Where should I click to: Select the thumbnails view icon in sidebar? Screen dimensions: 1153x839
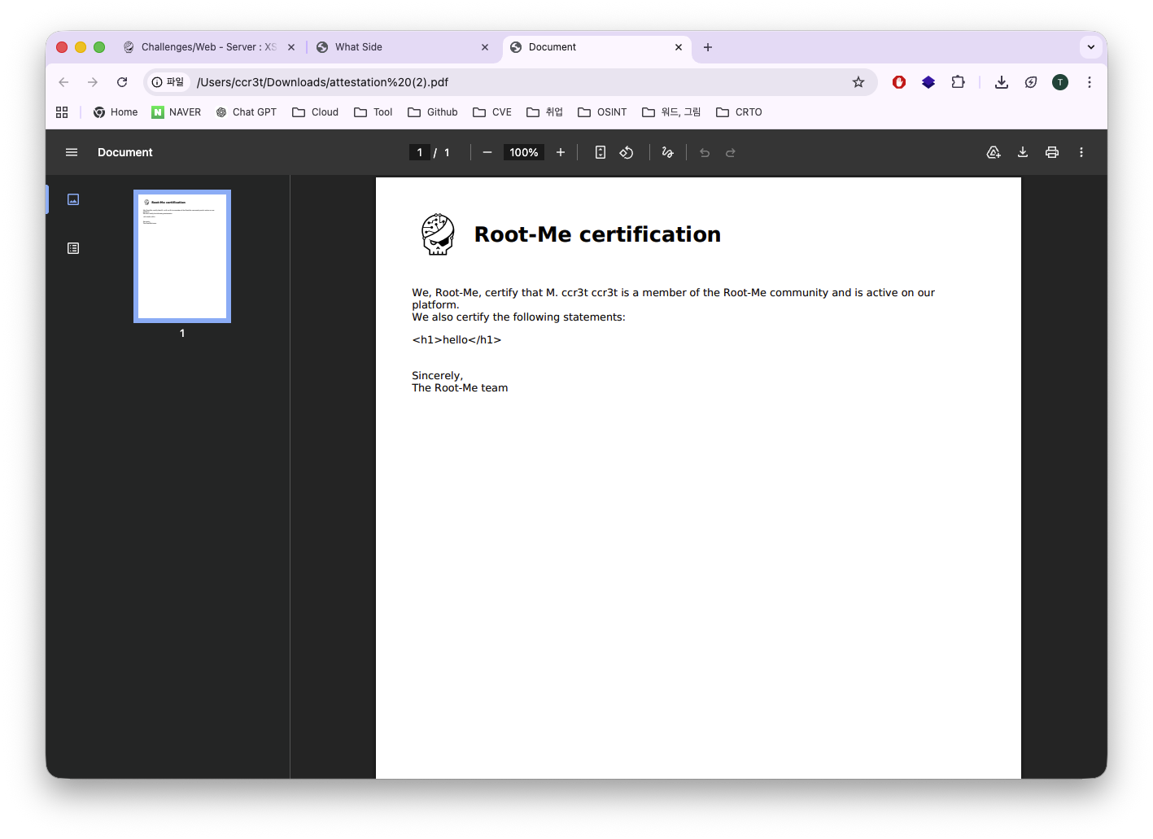(73, 199)
